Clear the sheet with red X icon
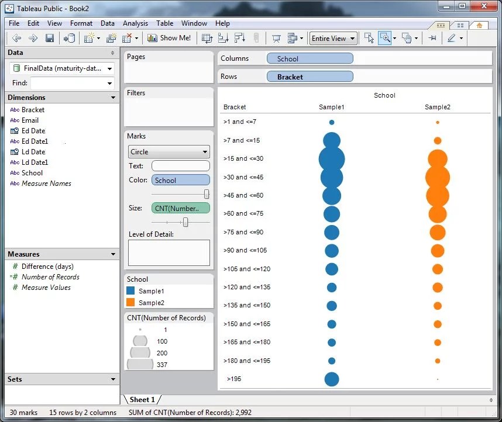This screenshot has height=422, width=502. point(127,39)
